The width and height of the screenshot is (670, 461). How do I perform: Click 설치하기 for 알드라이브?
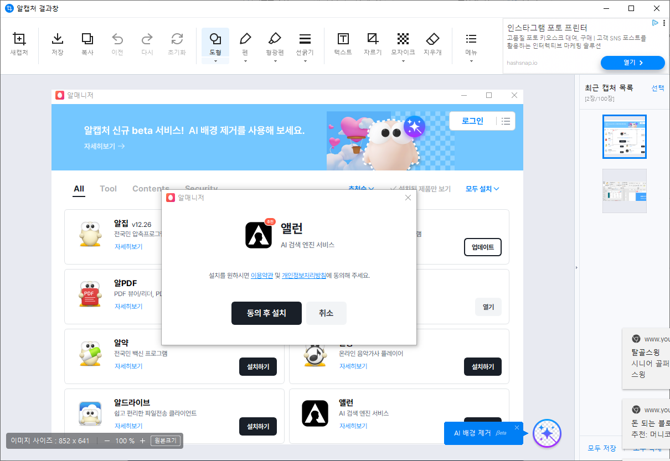(258, 427)
